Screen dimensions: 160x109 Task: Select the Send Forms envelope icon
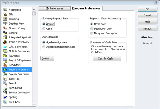[5, 88]
